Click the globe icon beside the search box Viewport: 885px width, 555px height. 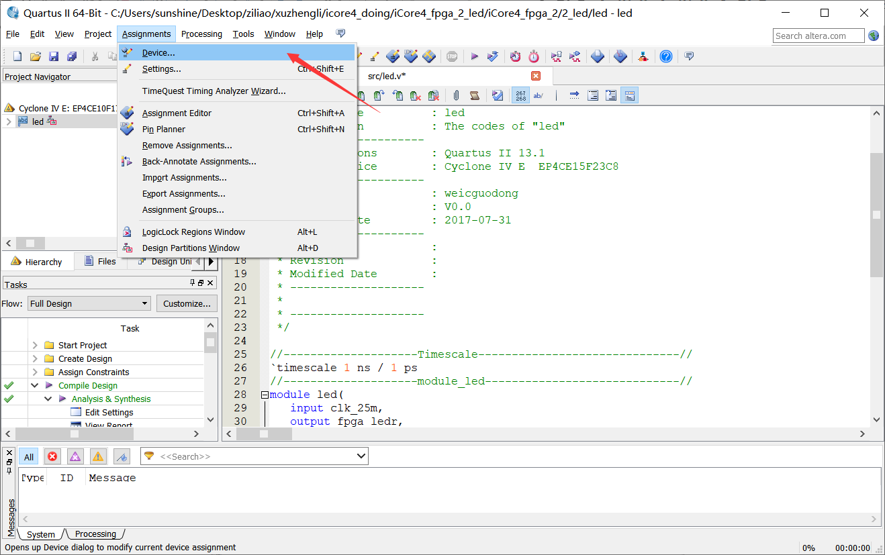point(874,36)
